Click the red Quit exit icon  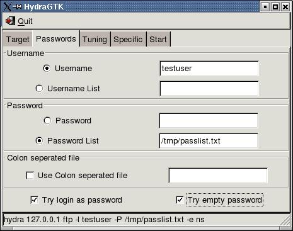[x=10, y=21]
